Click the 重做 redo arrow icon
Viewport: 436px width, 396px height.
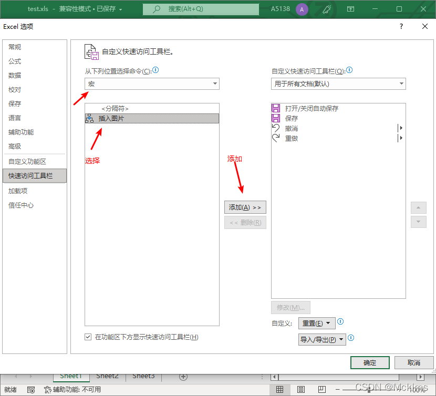[x=276, y=138]
